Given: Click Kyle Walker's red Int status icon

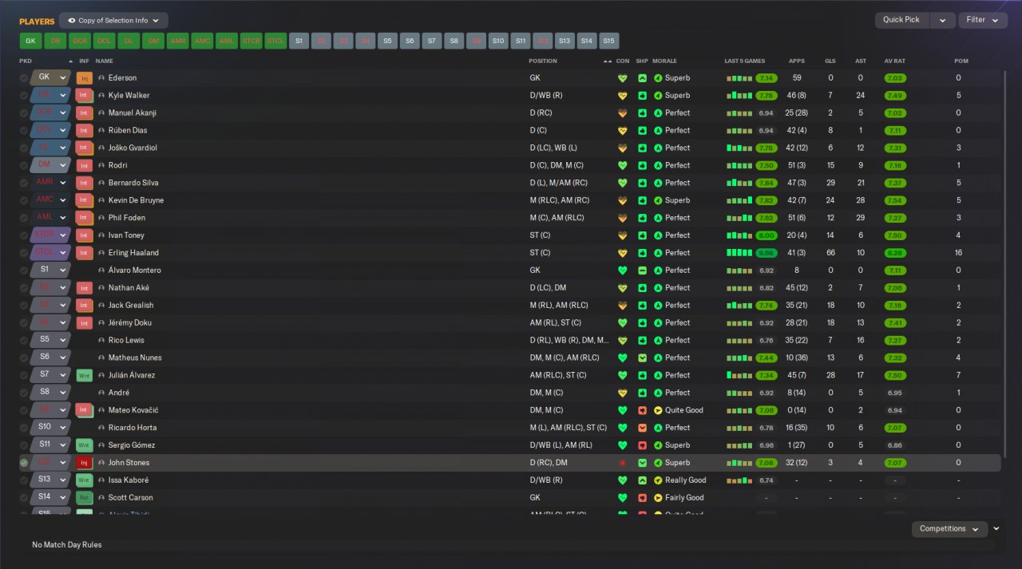Looking at the screenshot, I should click(85, 96).
